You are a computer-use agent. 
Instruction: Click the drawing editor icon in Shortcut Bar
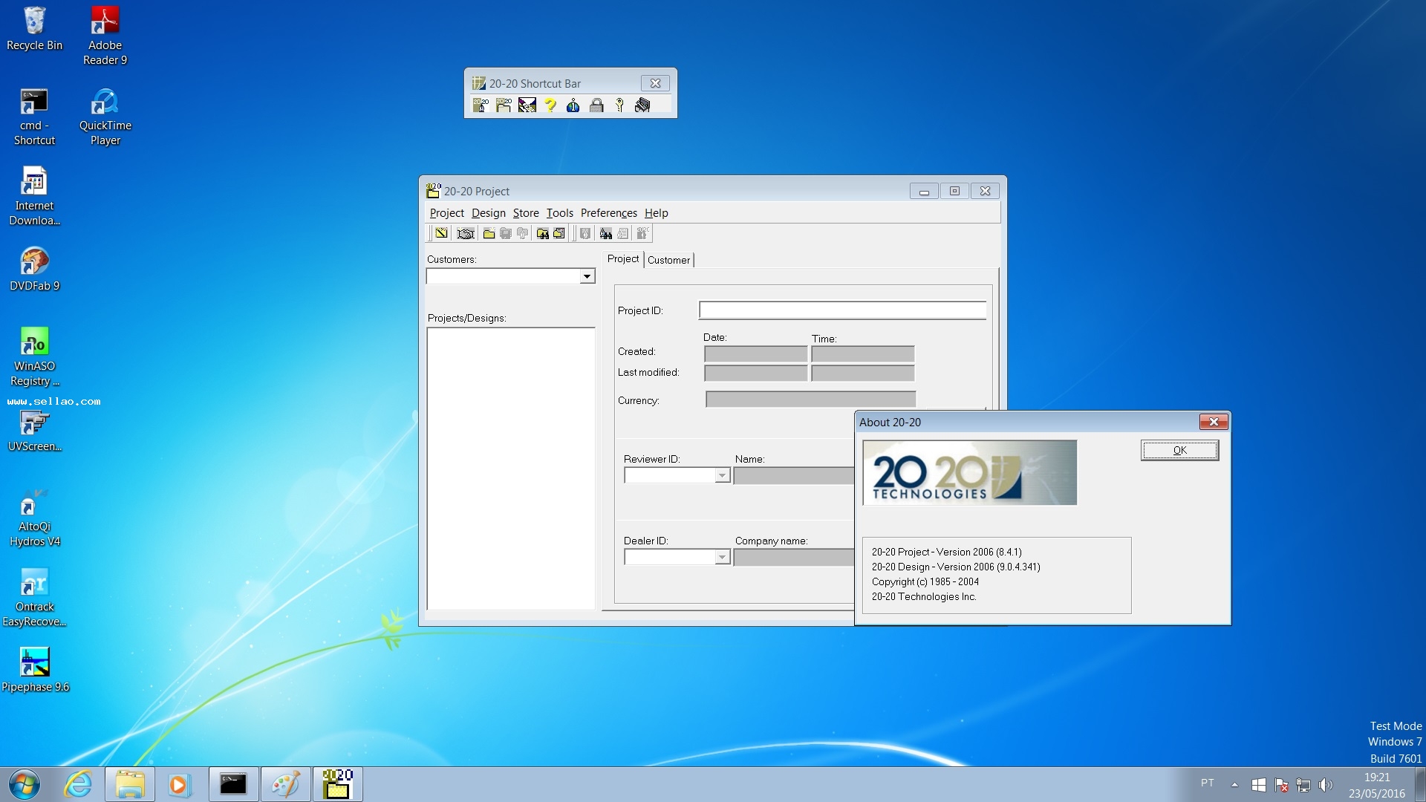527,105
